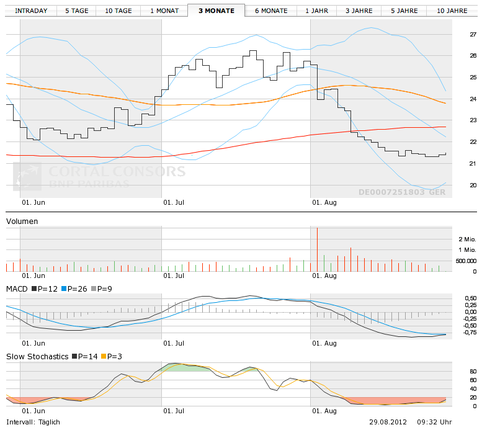Click the Slow Stochastics panel title
The image size is (482, 430).
tap(37, 357)
